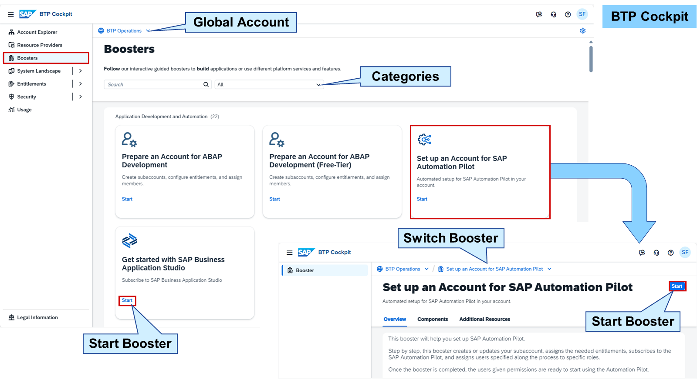Click the search magnifier icon in the Boosters search
Image resolution: width=697 pixels, height=383 pixels.
(206, 85)
